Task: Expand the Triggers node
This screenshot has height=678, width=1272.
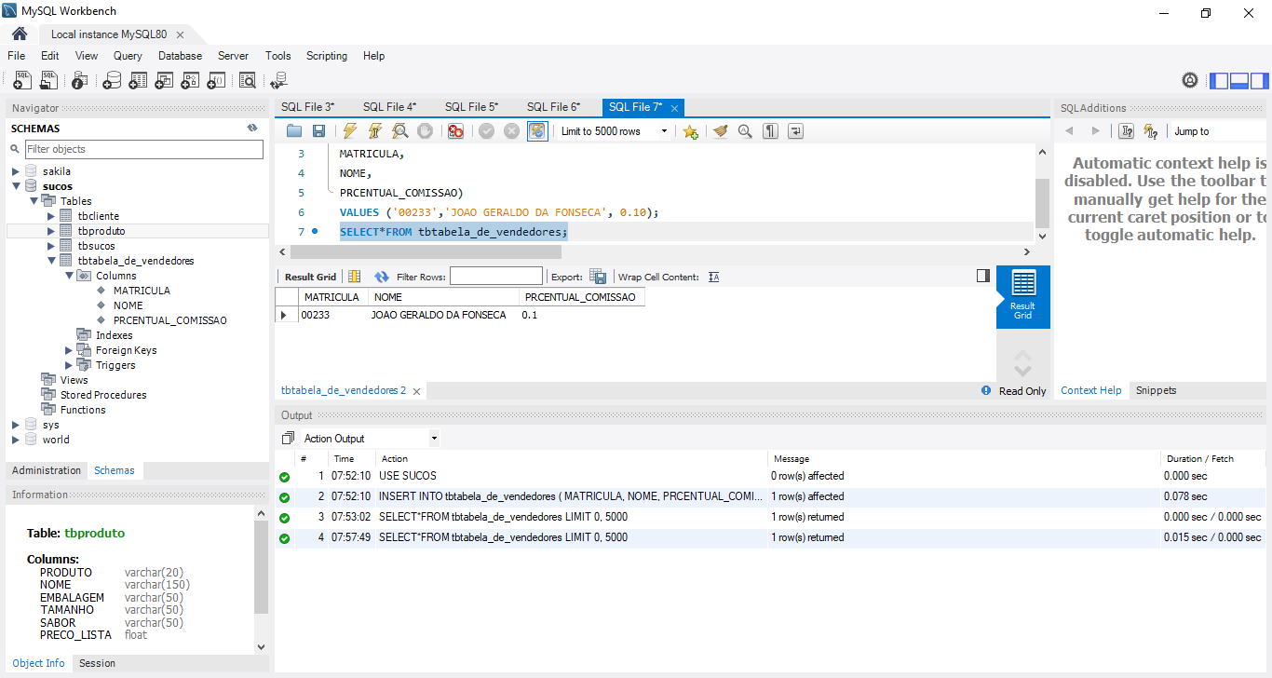Action: [x=69, y=365]
